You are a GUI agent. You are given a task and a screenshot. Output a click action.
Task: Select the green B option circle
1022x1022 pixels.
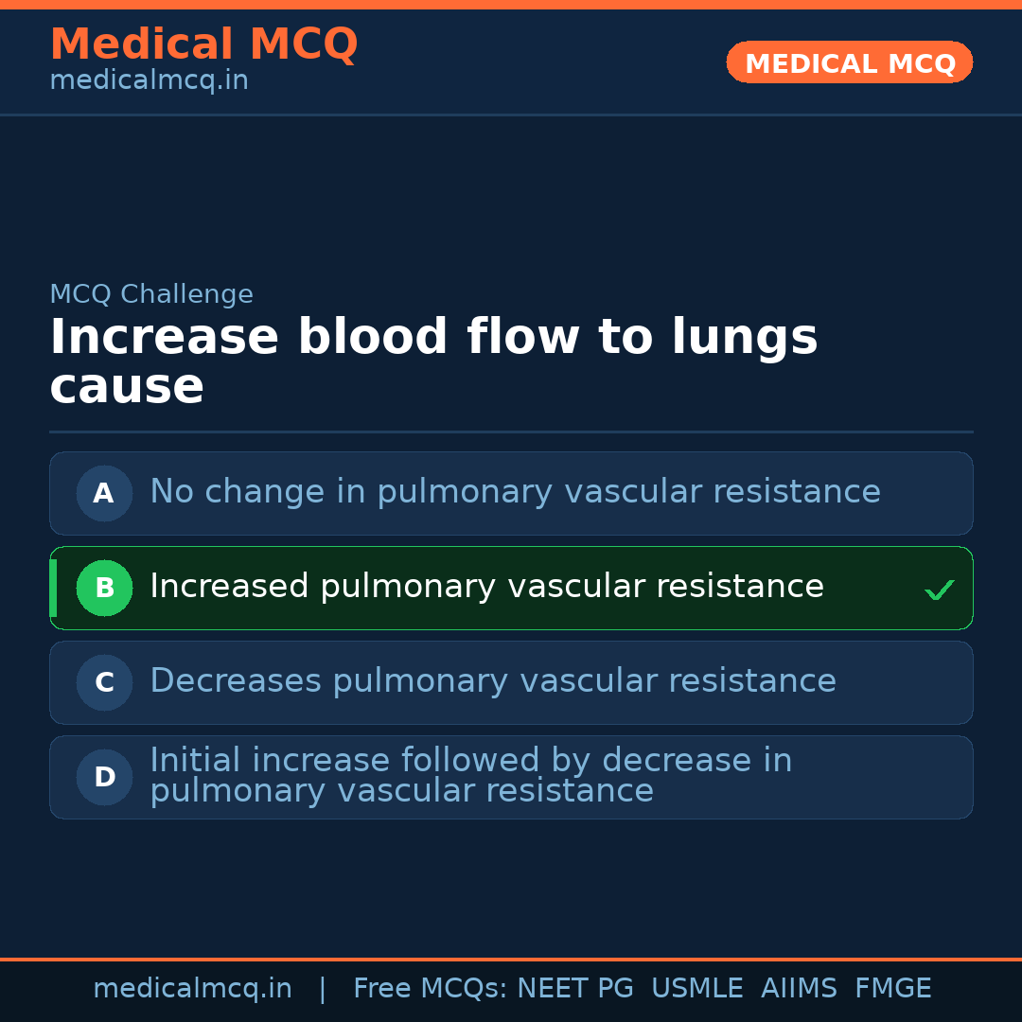coord(104,588)
